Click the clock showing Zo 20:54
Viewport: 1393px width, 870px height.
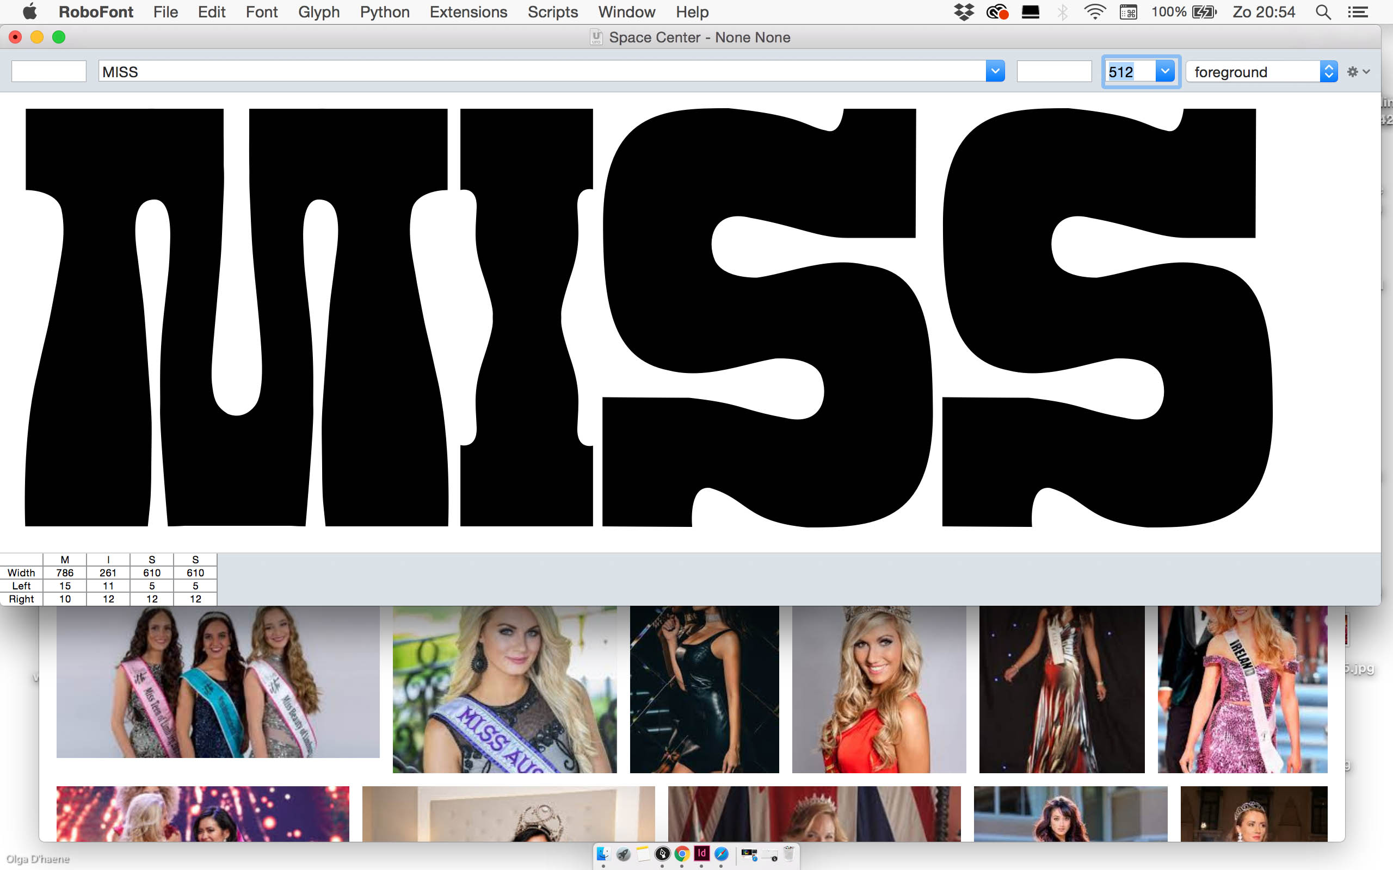tap(1263, 11)
